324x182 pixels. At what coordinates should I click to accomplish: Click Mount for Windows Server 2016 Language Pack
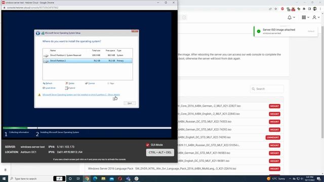[x=274, y=169]
